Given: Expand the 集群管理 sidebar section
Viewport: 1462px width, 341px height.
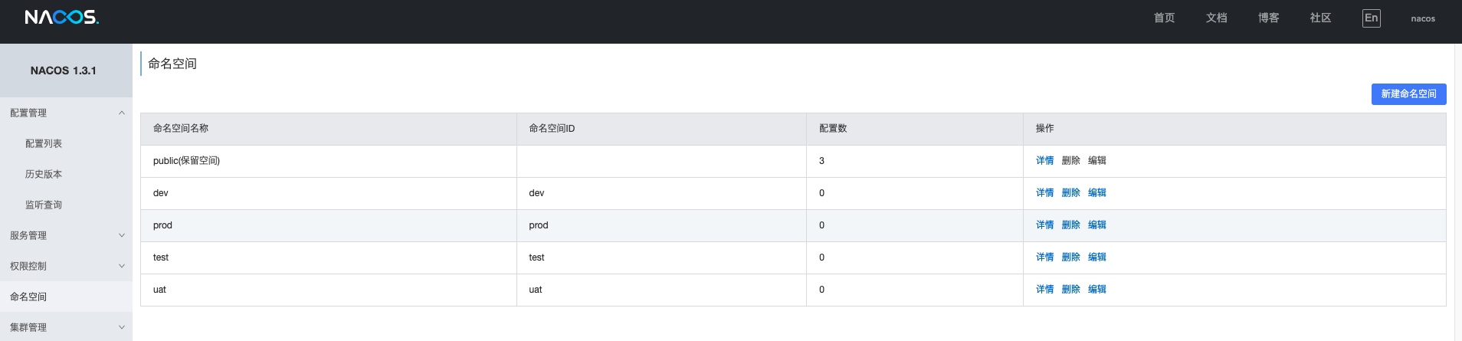Looking at the screenshot, I should [66, 327].
